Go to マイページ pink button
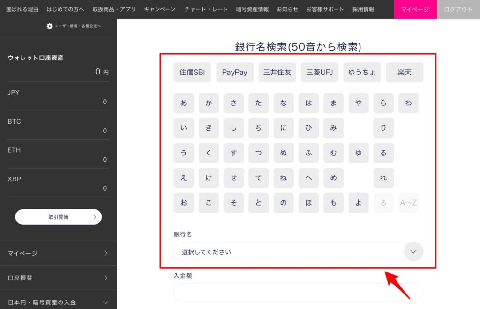 click(x=415, y=9)
